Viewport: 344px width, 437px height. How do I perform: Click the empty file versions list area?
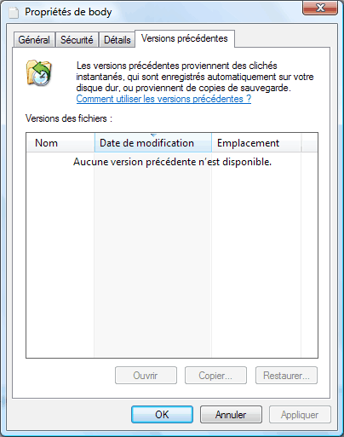tap(172, 256)
